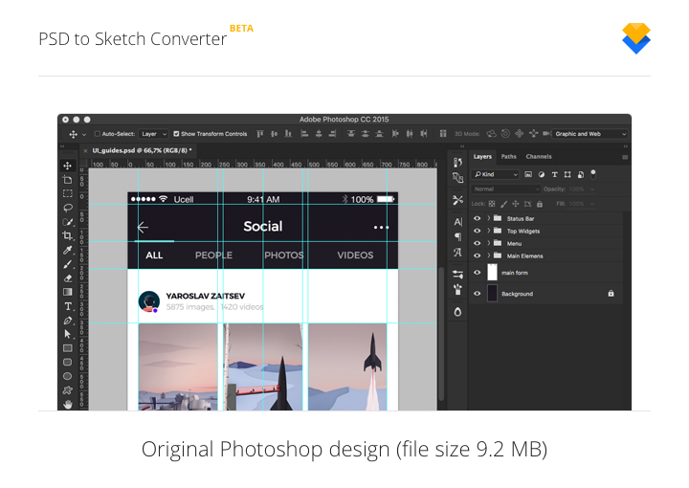Select the Quick Selection brush tool
The image size is (689, 488).
pos(67,222)
